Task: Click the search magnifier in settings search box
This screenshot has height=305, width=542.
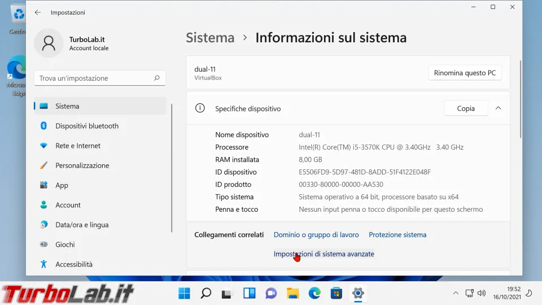Action: coord(157,78)
